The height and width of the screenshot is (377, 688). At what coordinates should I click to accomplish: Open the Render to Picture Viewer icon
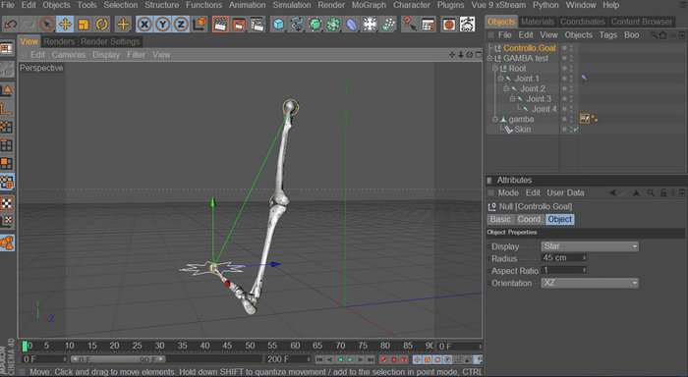[239, 25]
